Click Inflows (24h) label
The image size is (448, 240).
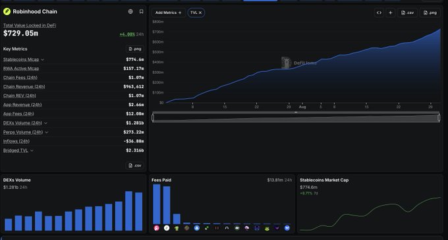[16, 141]
